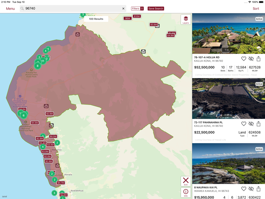Open photo of 8 Naupaka Kai Pl

pyautogui.click(x=228, y=163)
